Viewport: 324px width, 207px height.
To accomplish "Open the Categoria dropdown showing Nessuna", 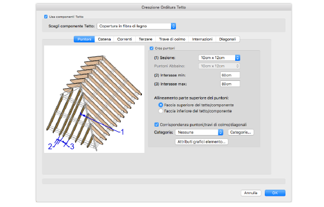I will [199, 132].
